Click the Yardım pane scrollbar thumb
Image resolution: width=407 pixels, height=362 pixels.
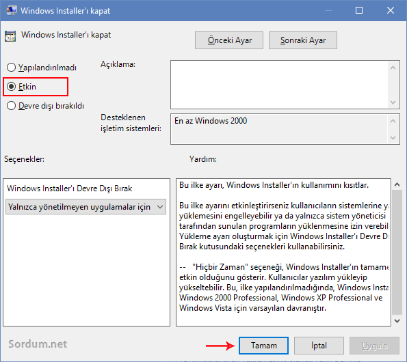(x=397, y=252)
